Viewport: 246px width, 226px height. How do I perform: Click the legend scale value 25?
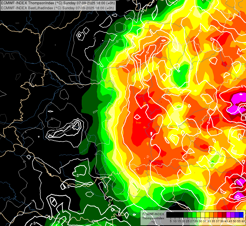coord(188,221)
